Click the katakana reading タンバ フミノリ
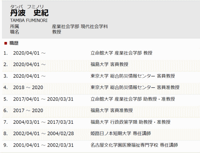 (27, 6)
